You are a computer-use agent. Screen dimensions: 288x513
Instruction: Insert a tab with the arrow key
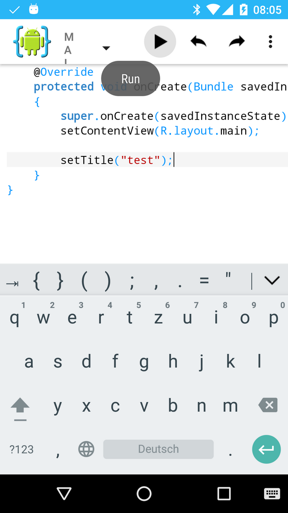click(12, 283)
